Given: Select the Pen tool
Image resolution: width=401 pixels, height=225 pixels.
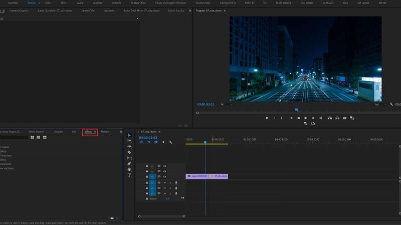Looking at the screenshot, I should coord(129,164).
